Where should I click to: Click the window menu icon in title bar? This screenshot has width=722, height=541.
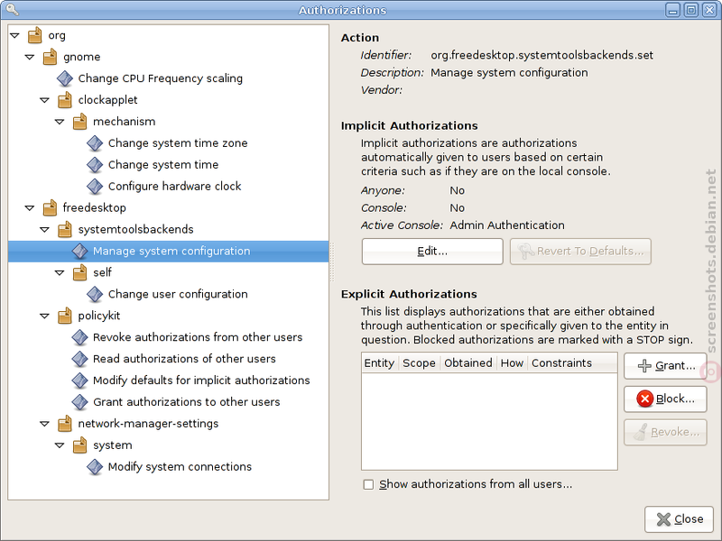[12, 9]
